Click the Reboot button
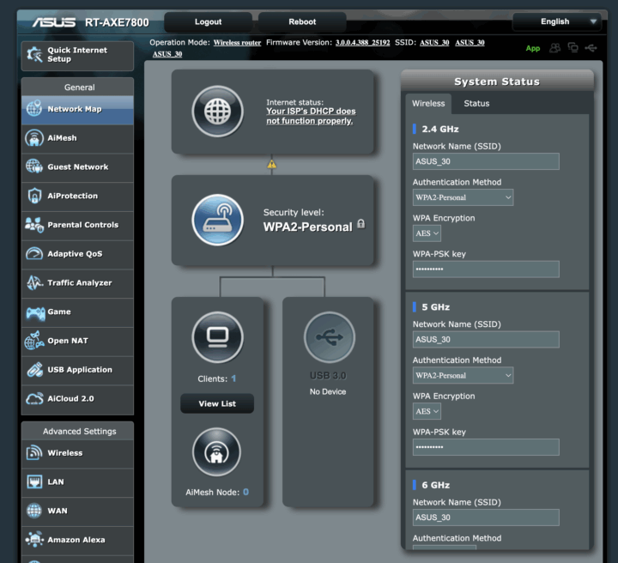This screenshot has width=618, height=563. [x=302, y=22]
